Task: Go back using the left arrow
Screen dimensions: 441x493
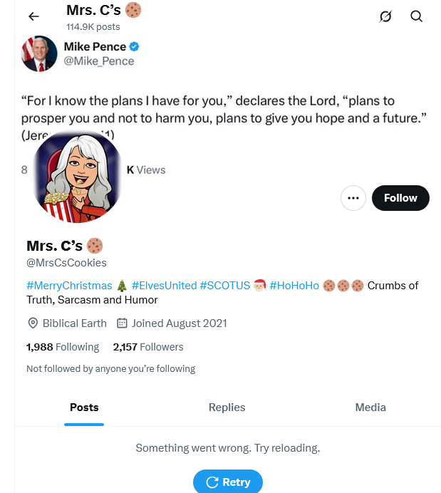Action: pos(33,16)
